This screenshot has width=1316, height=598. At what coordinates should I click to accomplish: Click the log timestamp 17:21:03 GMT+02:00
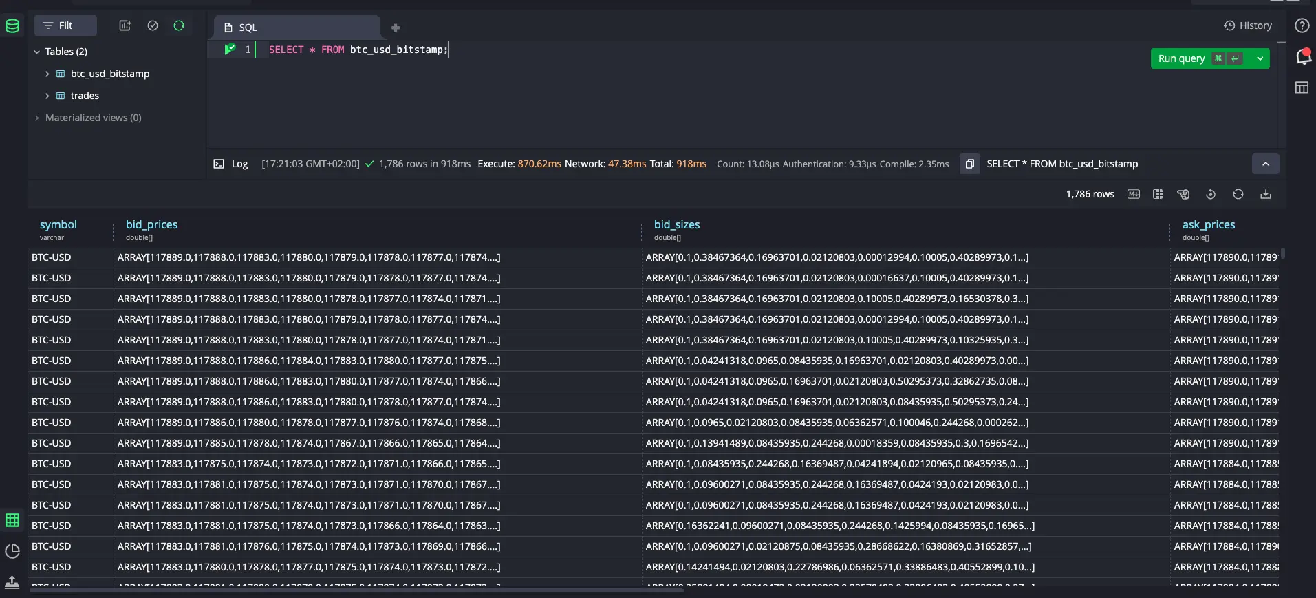[310, 164]
